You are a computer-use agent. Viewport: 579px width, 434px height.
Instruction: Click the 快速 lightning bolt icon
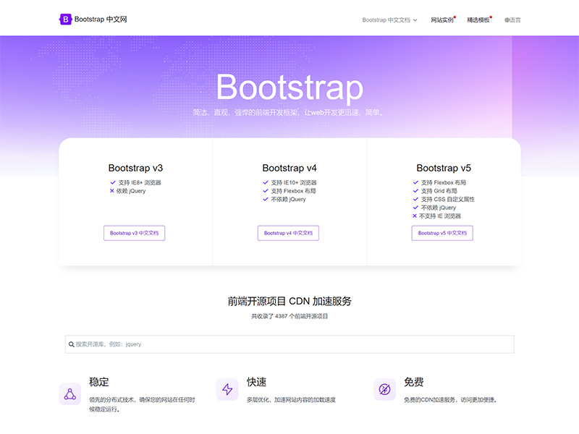tap(227, 389)
